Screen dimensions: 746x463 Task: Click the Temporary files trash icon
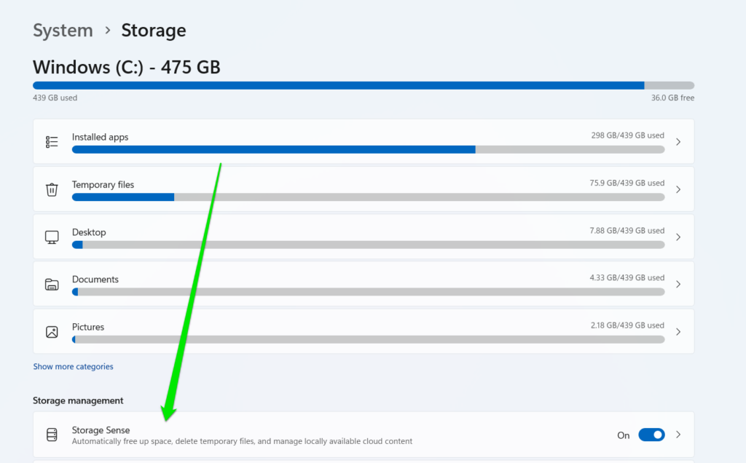[52, 189]
